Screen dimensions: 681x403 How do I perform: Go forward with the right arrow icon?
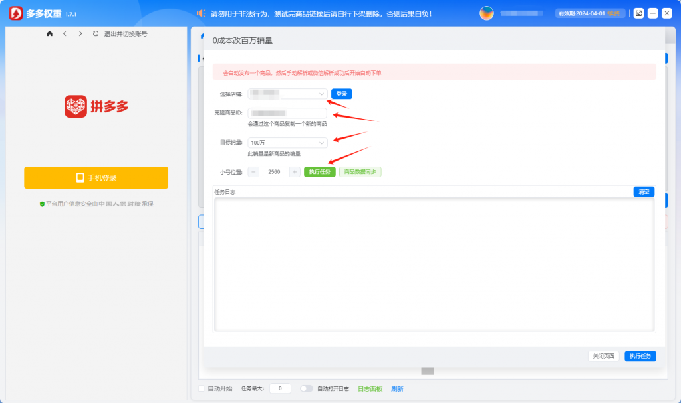click(80, 33)
